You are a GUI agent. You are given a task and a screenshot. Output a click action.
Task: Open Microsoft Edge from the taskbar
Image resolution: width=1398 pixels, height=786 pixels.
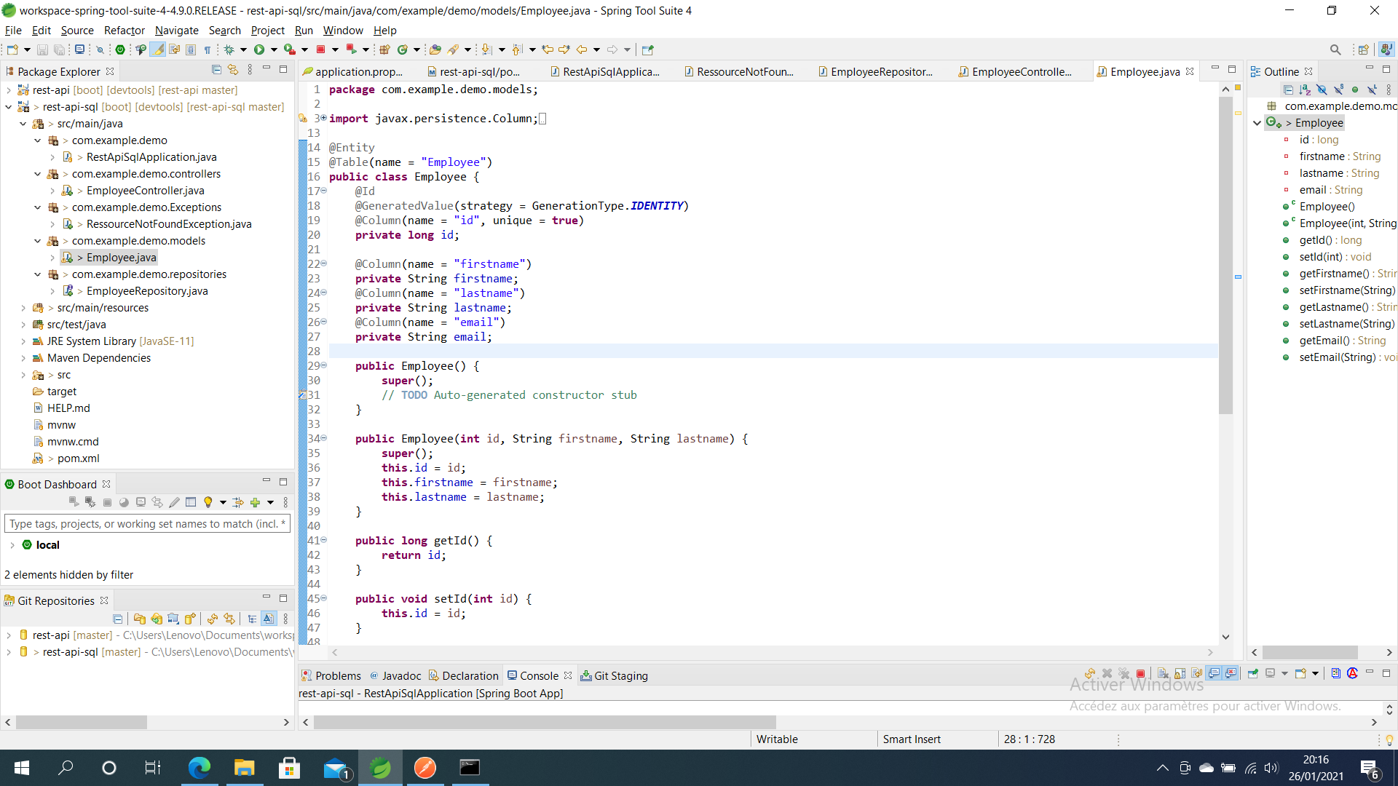[x=199, y=768]
